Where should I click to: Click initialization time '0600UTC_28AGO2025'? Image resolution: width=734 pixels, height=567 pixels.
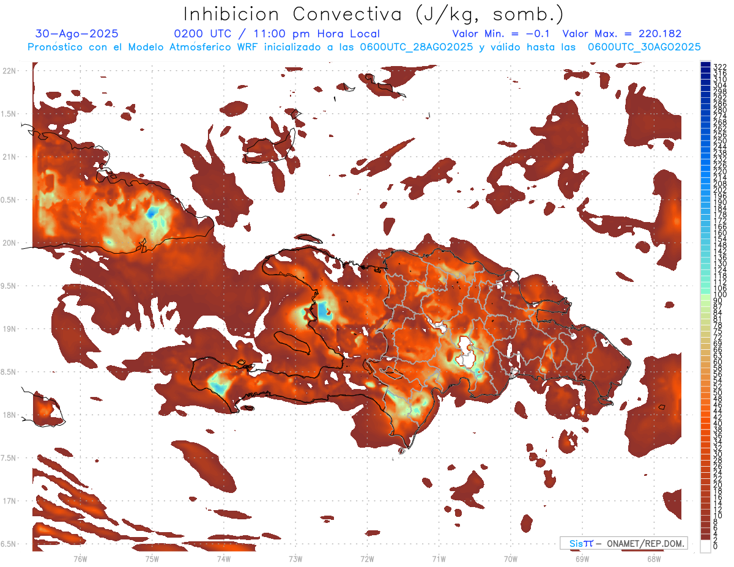[416, 47]
